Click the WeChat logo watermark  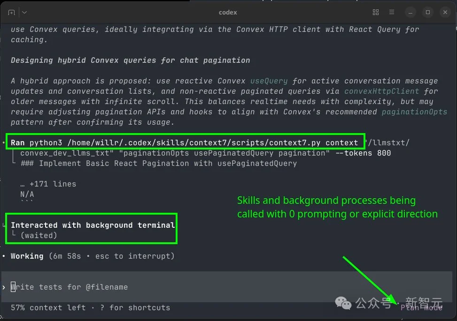(346, 303)
